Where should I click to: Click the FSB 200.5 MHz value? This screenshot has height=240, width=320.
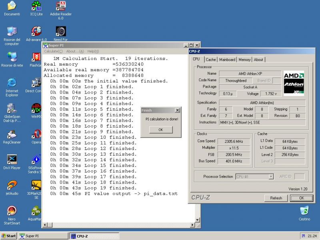tap(234, 154)
